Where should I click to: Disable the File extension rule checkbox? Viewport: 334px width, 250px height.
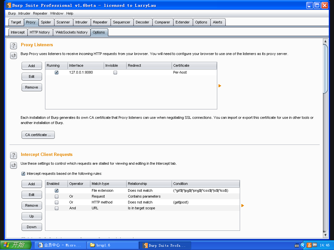[x=57, y=191]
